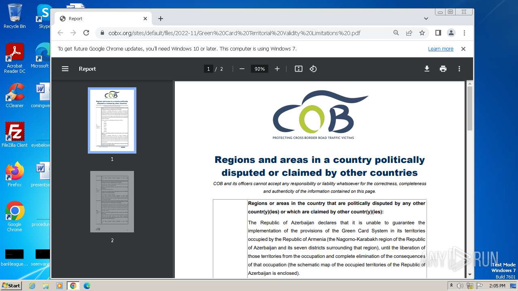Click the page number input field

pyautogui.click(x=208, y=69)
